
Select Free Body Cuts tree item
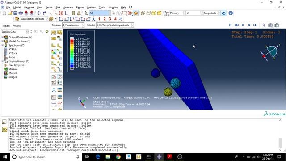[17, 65]
